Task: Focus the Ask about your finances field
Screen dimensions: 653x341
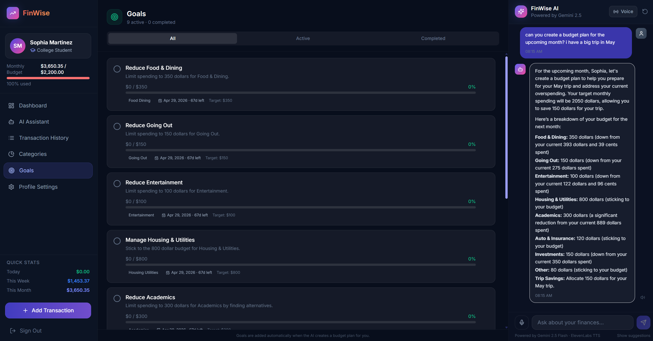Action: click(582, 323)
